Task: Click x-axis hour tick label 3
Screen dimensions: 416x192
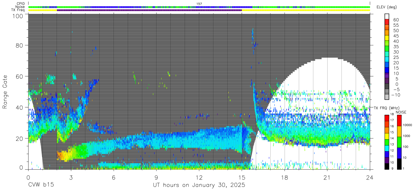Action: click(71, 177)
